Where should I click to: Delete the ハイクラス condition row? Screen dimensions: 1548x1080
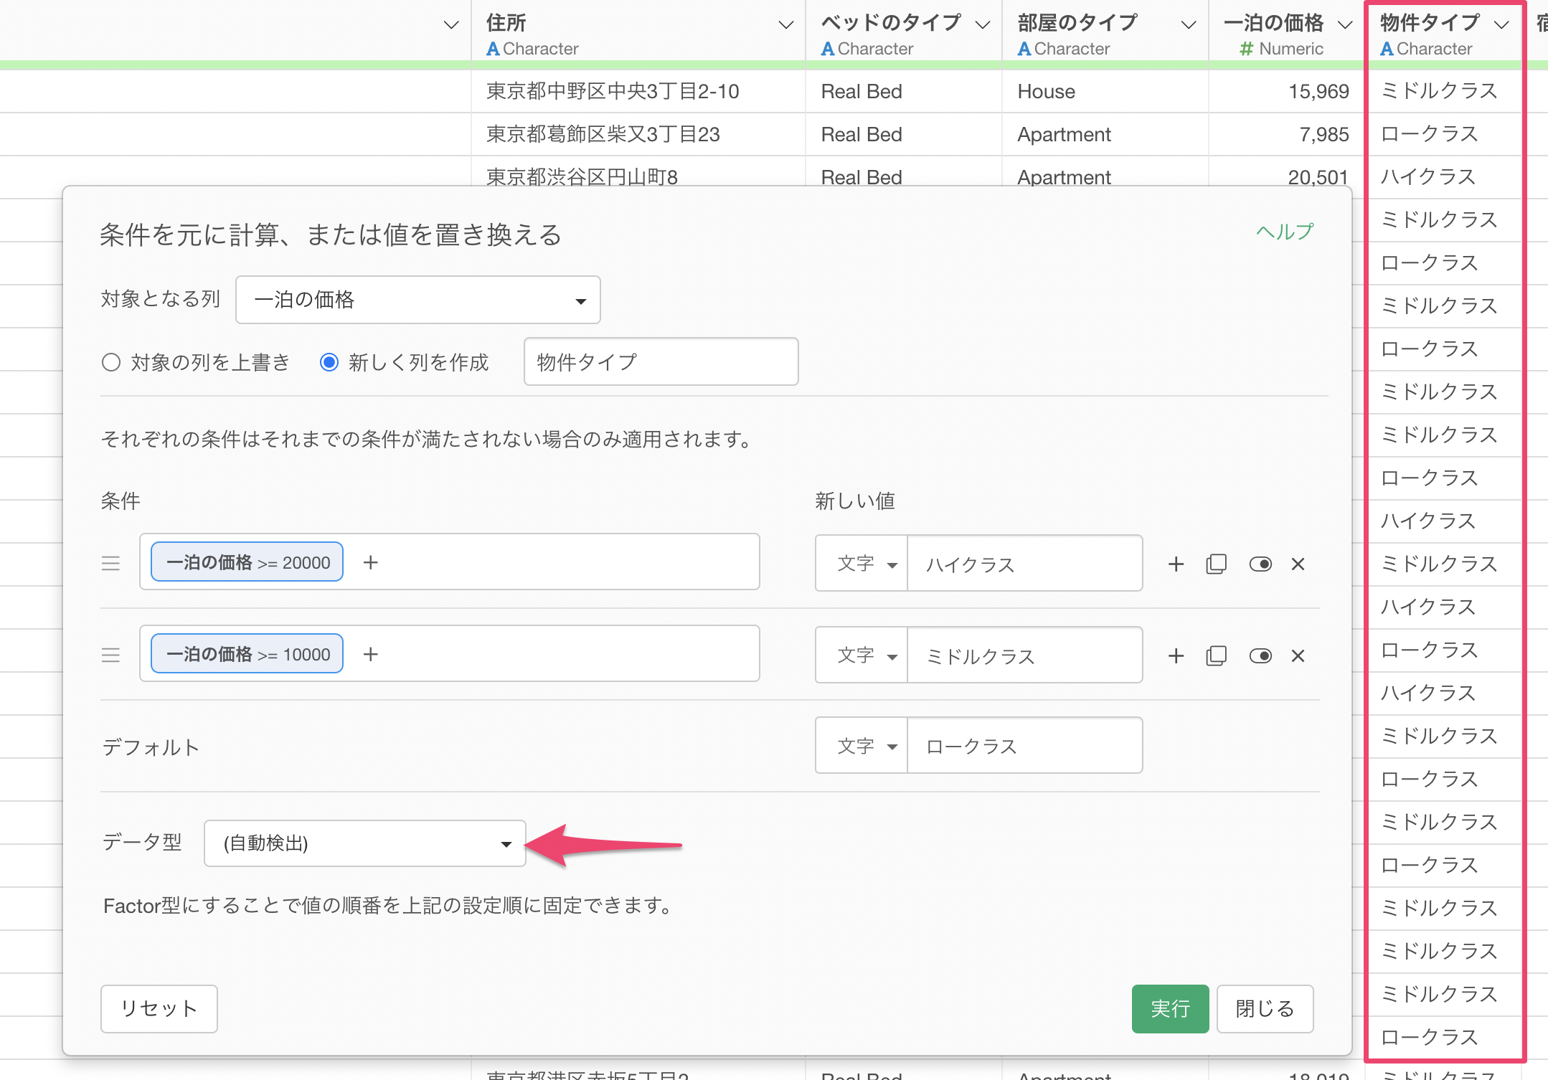[1298, 564]
